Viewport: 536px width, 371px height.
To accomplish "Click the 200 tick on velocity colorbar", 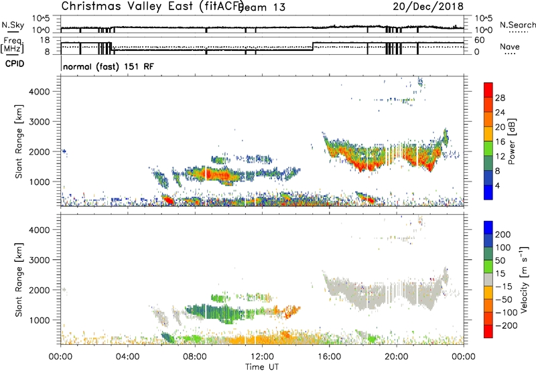I will (503, 234).
